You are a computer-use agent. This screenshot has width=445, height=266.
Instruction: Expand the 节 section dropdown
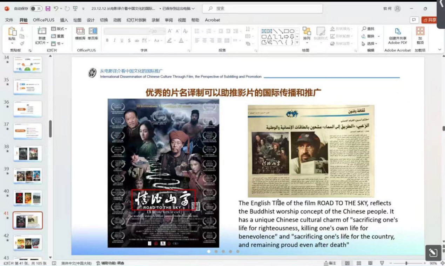click(58, 44)
